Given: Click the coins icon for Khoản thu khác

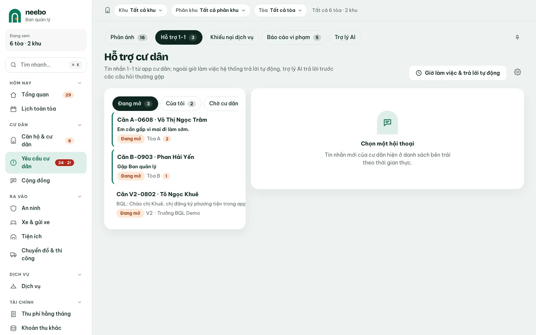Looking at the screenshot, I should (13, 328).
